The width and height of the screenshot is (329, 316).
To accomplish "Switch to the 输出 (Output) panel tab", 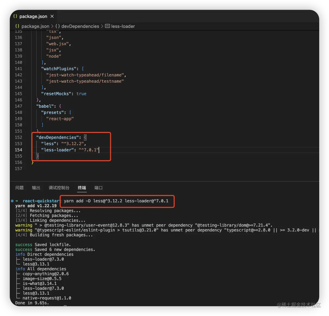I will tap(36, 188).
